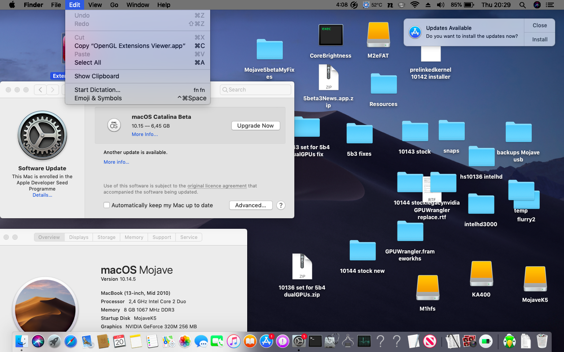Open iTunes from the Dock
This screenshot has height=352, width=564.
234,341
